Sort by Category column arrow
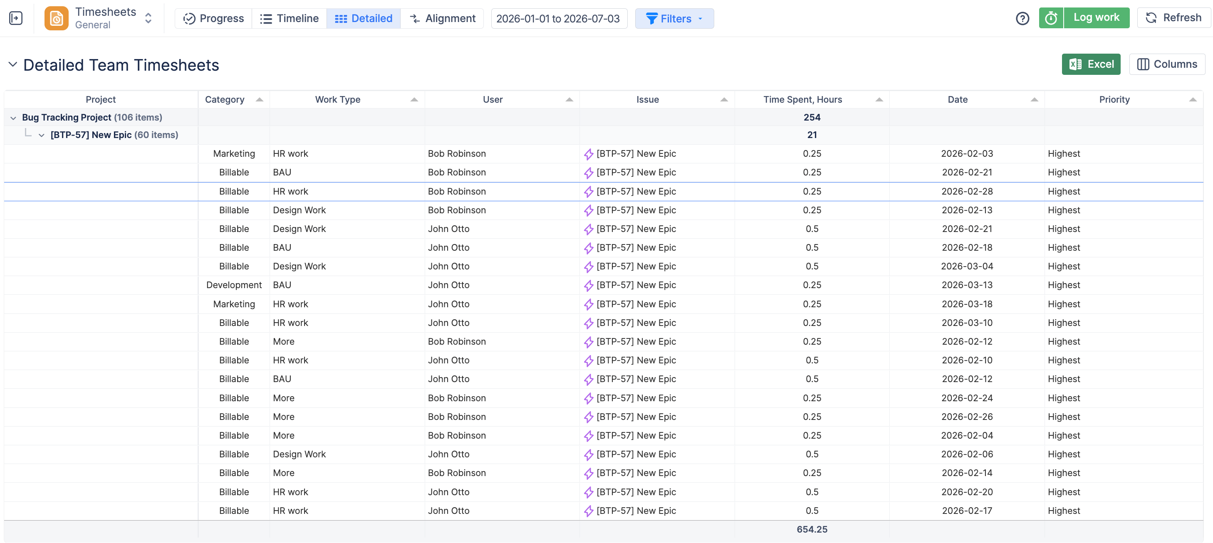 pos(260,99)
